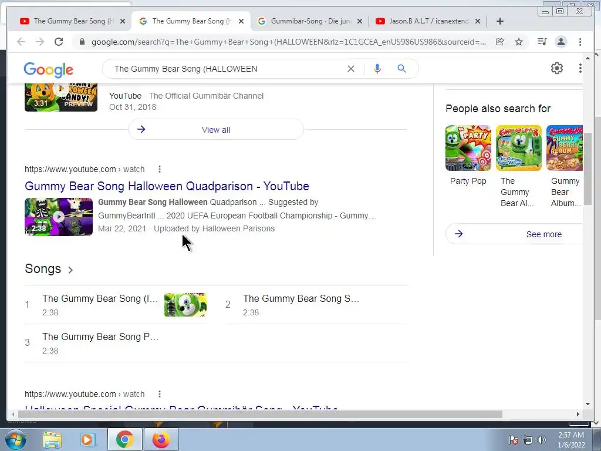Play the 3:31 Halloween preview thumbnail

click(x=61, y=98)
